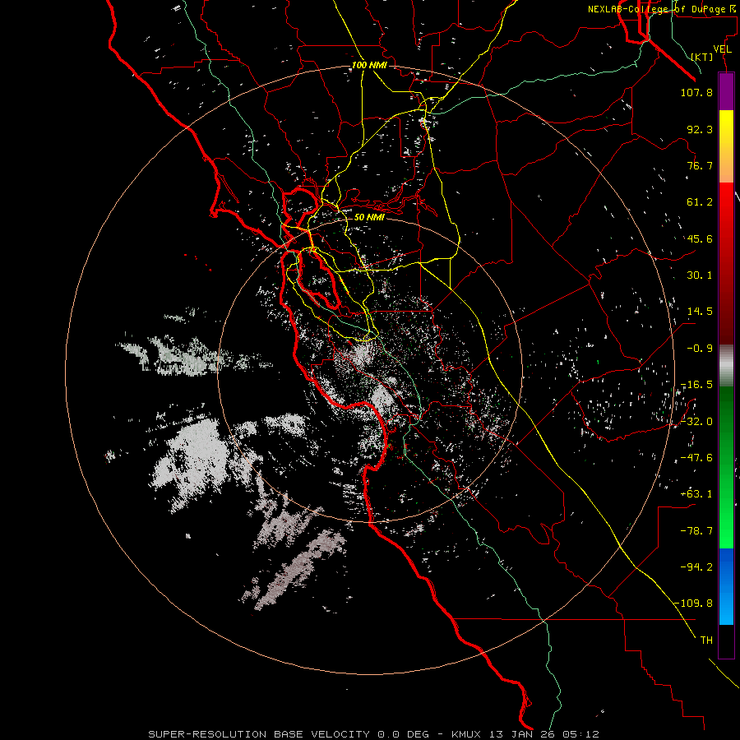
Task: Select the 107.8 legend value
Action: click(696, 92)
